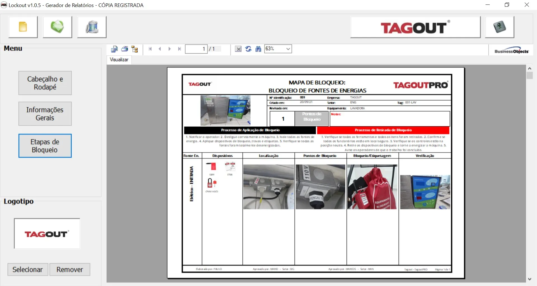
Task: Go to last page arrow
Action: 179,49
